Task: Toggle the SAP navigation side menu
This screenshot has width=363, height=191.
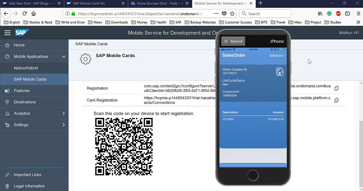Action: tap(7, 33)
